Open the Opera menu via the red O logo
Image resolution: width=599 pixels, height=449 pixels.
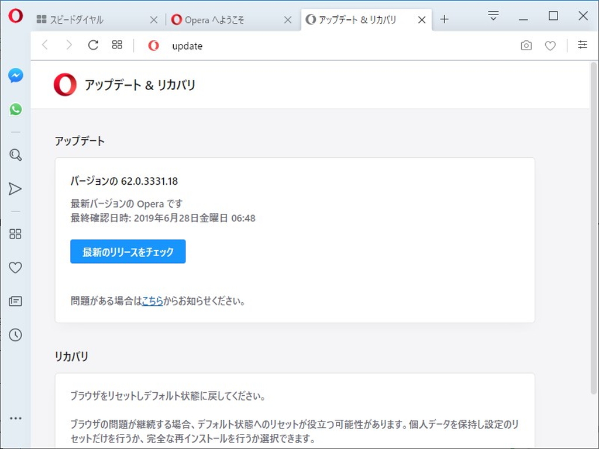[15, 16]
